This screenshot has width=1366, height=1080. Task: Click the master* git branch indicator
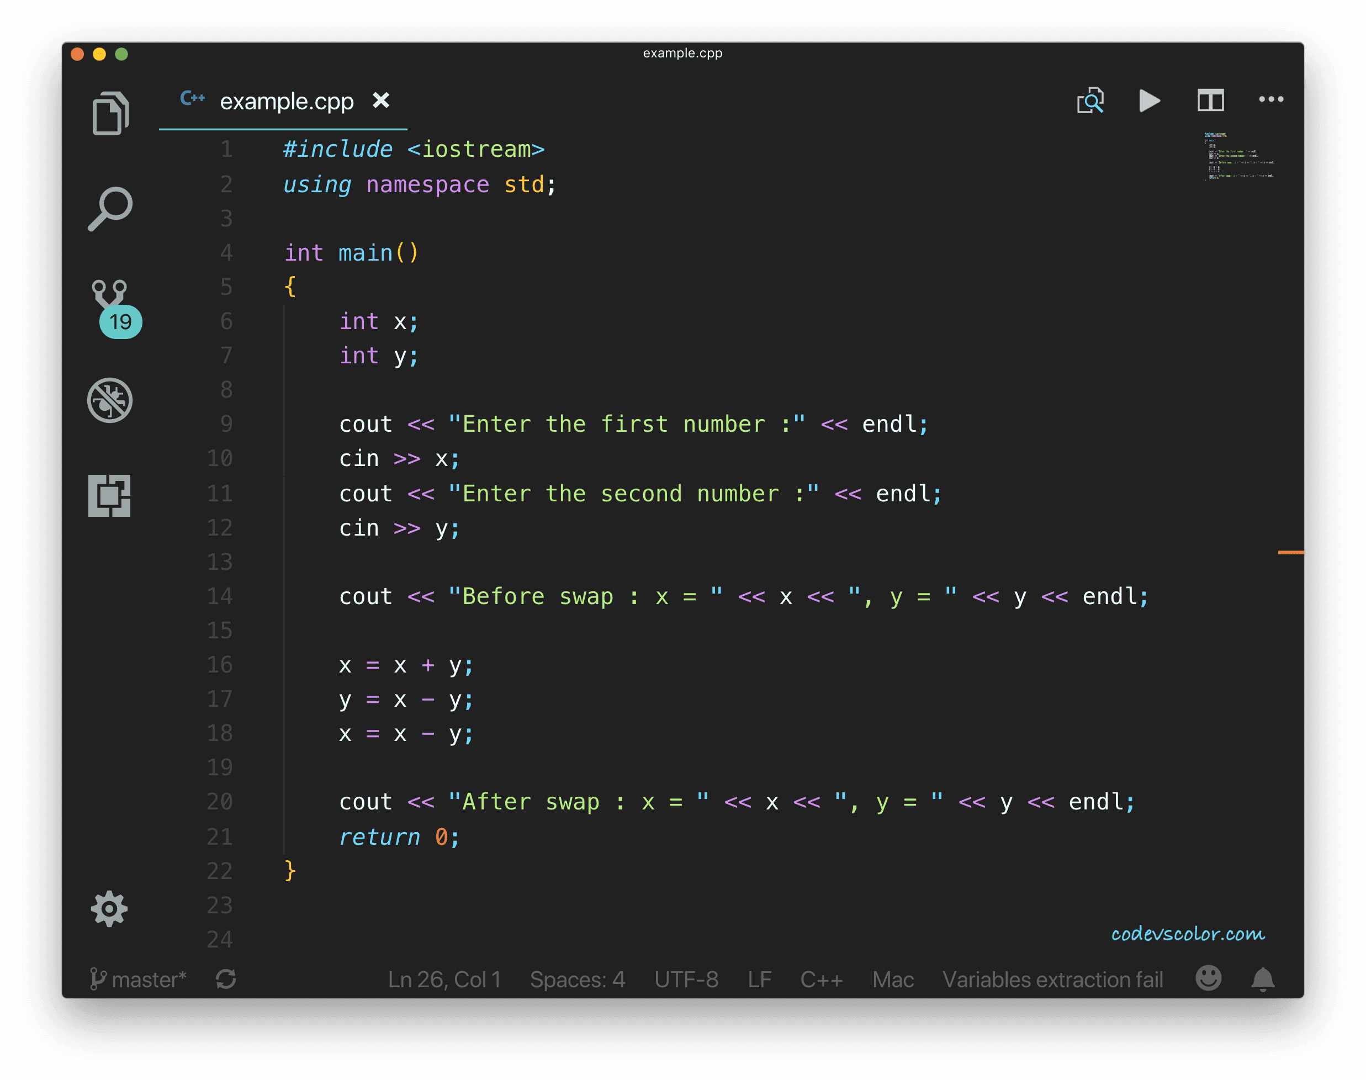[x=139, y=980]
